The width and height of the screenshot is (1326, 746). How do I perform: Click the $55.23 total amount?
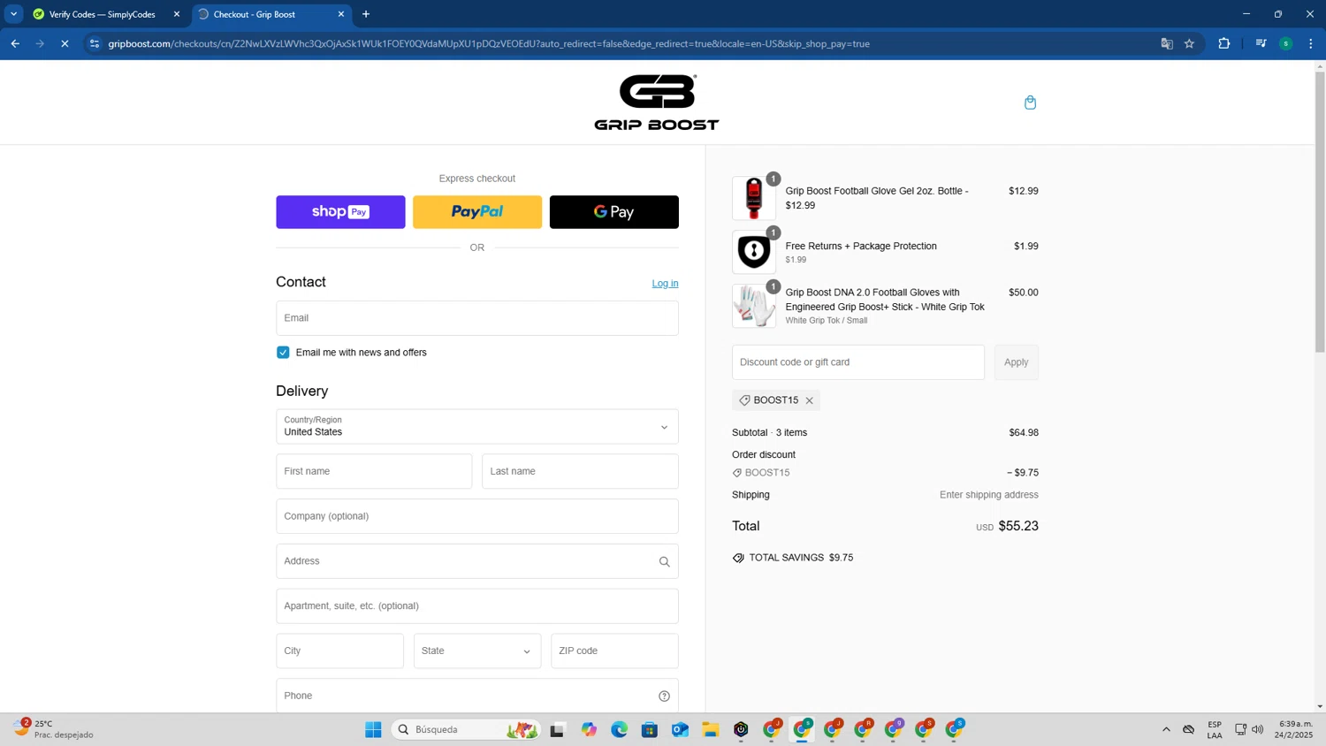coord(1018,526)
